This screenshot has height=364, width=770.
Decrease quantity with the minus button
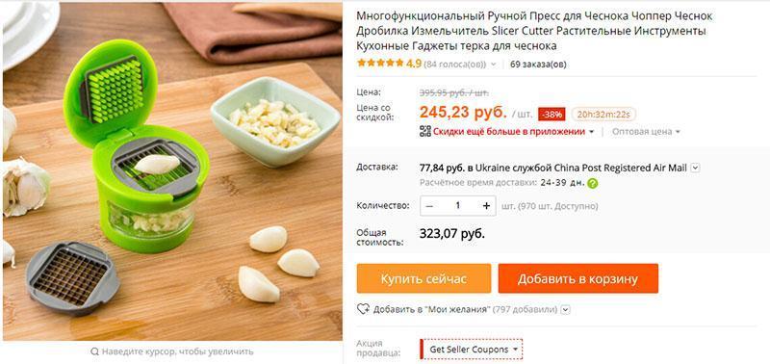pyautogui.click(x=429, y=206)
